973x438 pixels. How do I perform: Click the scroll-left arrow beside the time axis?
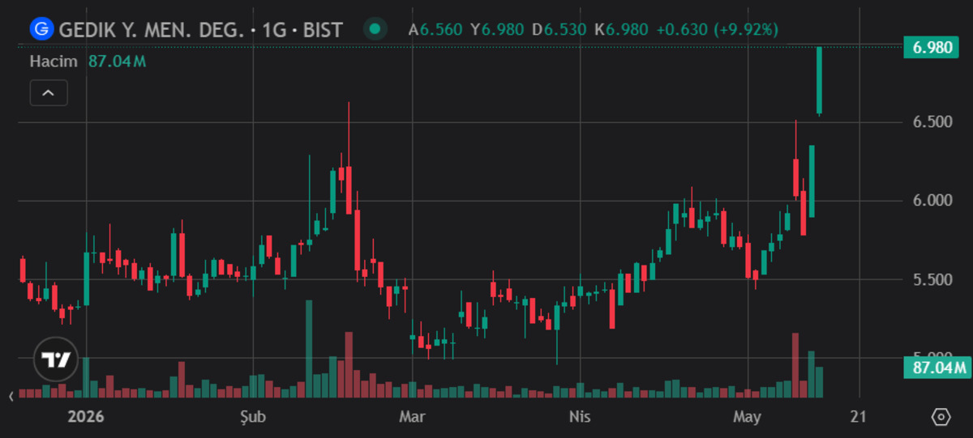pos(11,397)
